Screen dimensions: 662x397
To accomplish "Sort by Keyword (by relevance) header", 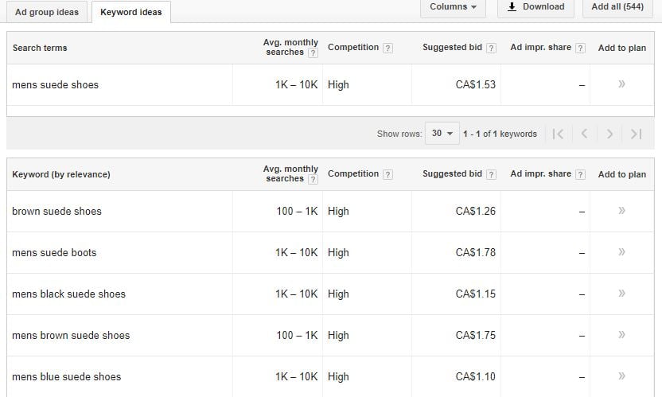I will tap(61, 174).
